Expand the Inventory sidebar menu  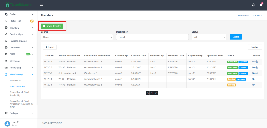[18, 27]
